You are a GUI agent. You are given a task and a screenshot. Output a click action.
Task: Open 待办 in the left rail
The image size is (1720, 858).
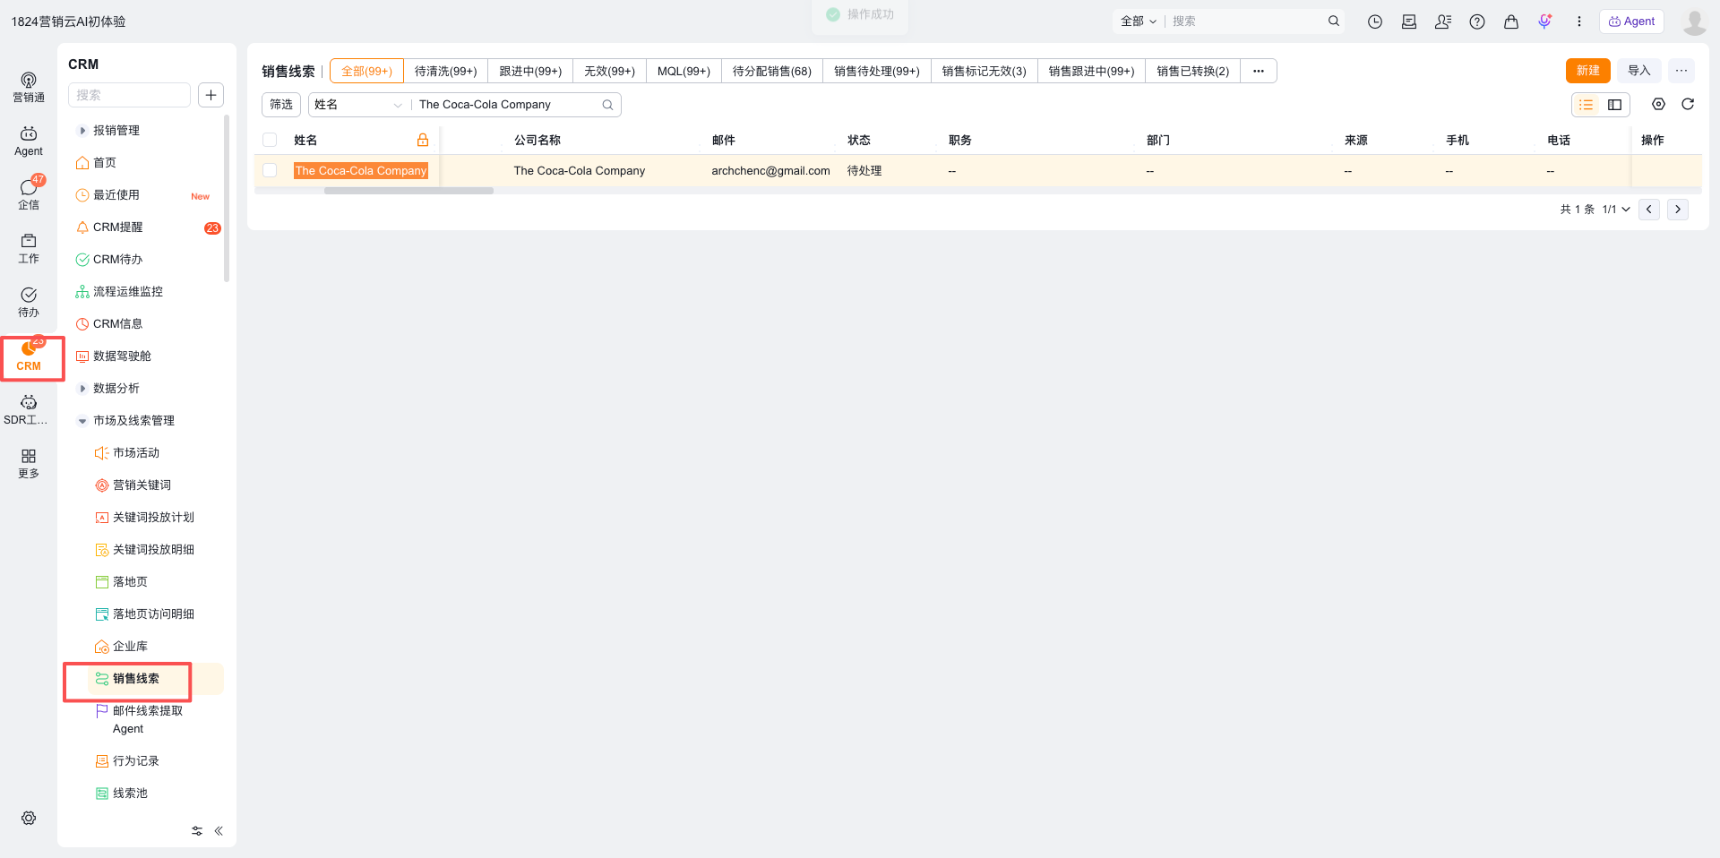tap(29, 303)
